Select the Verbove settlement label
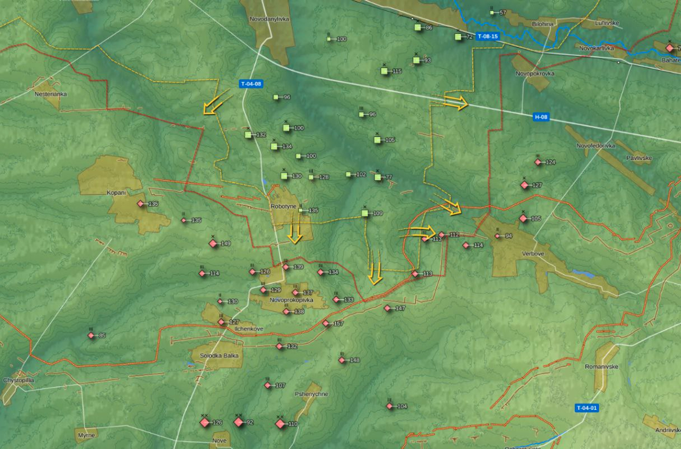Screen dimensions: 681x449 [533, 254]
